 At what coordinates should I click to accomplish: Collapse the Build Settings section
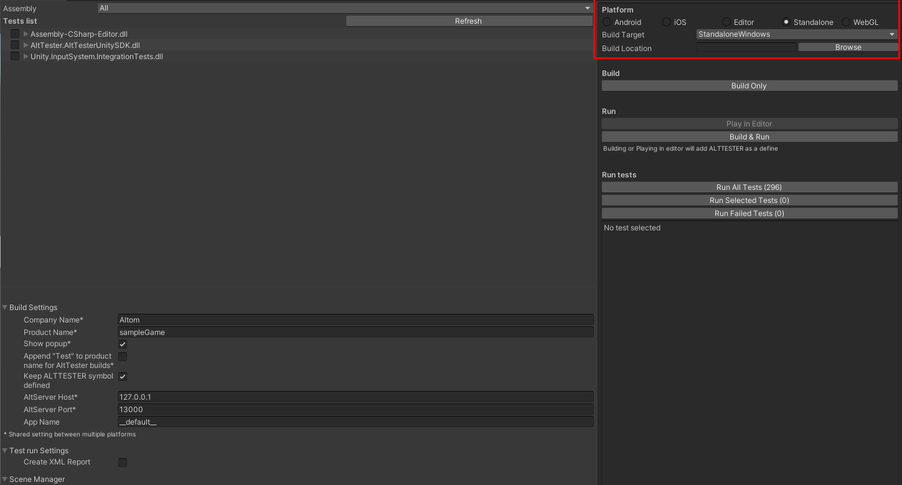click(x=5, y=307)
